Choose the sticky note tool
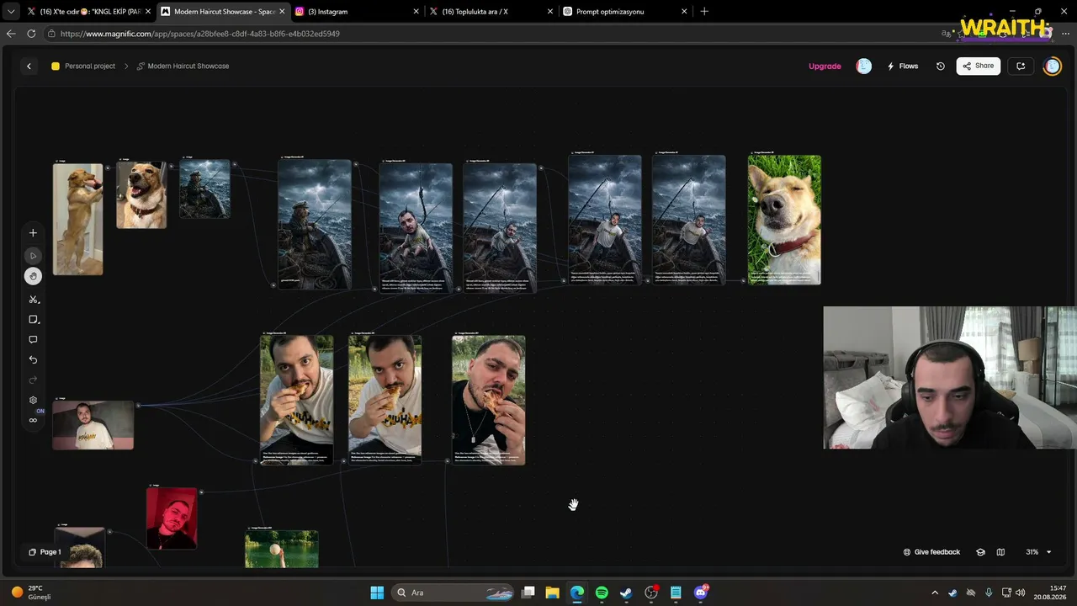Screen dimensions: 1077x606 (x=33, y=320)
